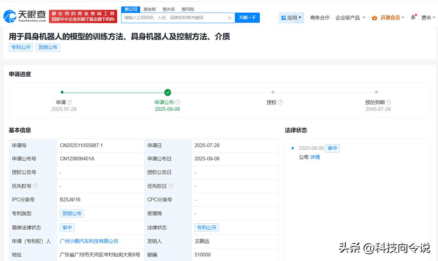This screenshot has height=261, width=438.
Task: Open 广州小鹏汽车科技有限公司 company link
Action: tap(89, 241)
